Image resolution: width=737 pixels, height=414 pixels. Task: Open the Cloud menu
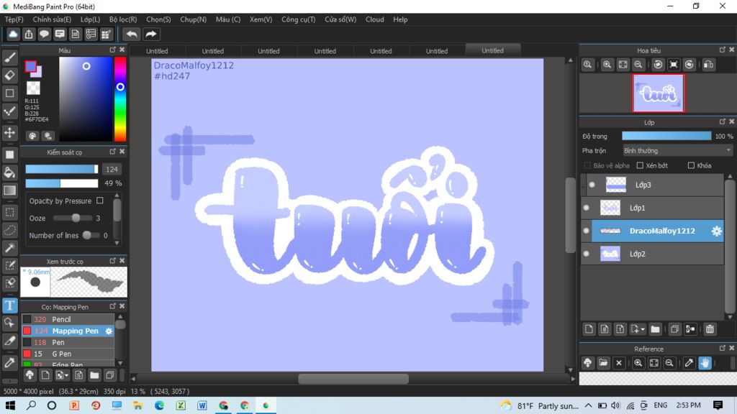pos(374,19)
